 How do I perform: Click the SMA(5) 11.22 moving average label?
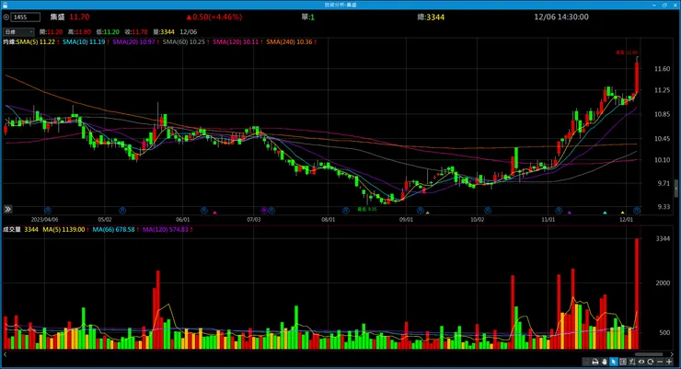(36, 42)
